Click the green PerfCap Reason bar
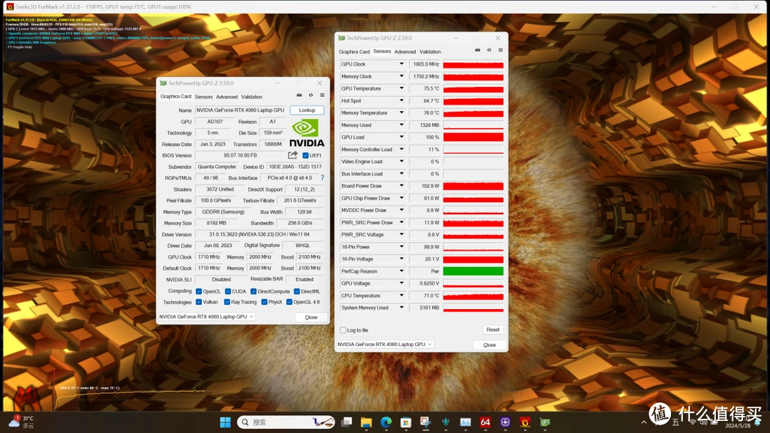 [473, 271]
